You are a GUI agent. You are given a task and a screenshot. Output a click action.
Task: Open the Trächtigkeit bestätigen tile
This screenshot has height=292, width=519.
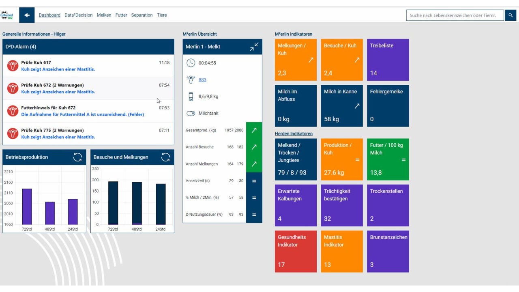coord(342,205)
